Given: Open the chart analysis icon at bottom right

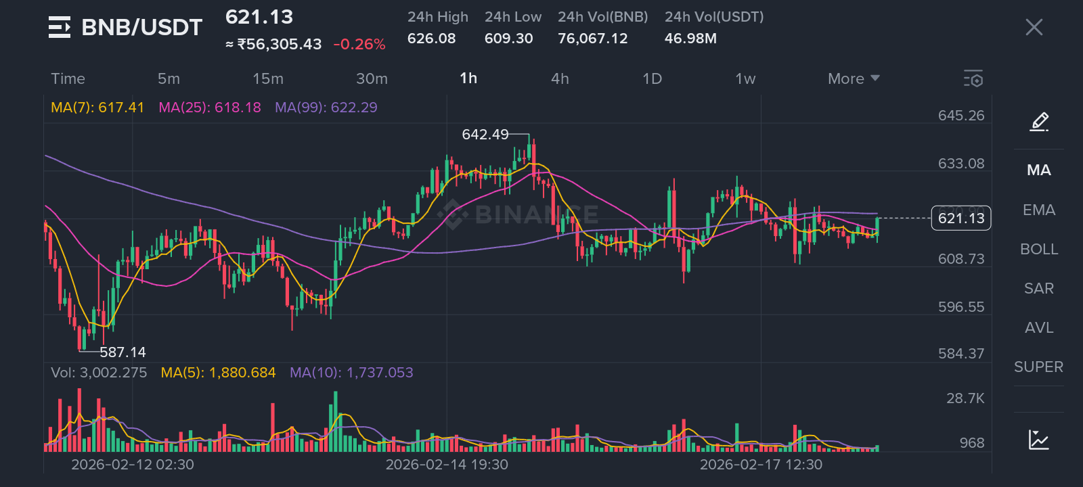Looking at the screenshot, I should coord(1038,440).
